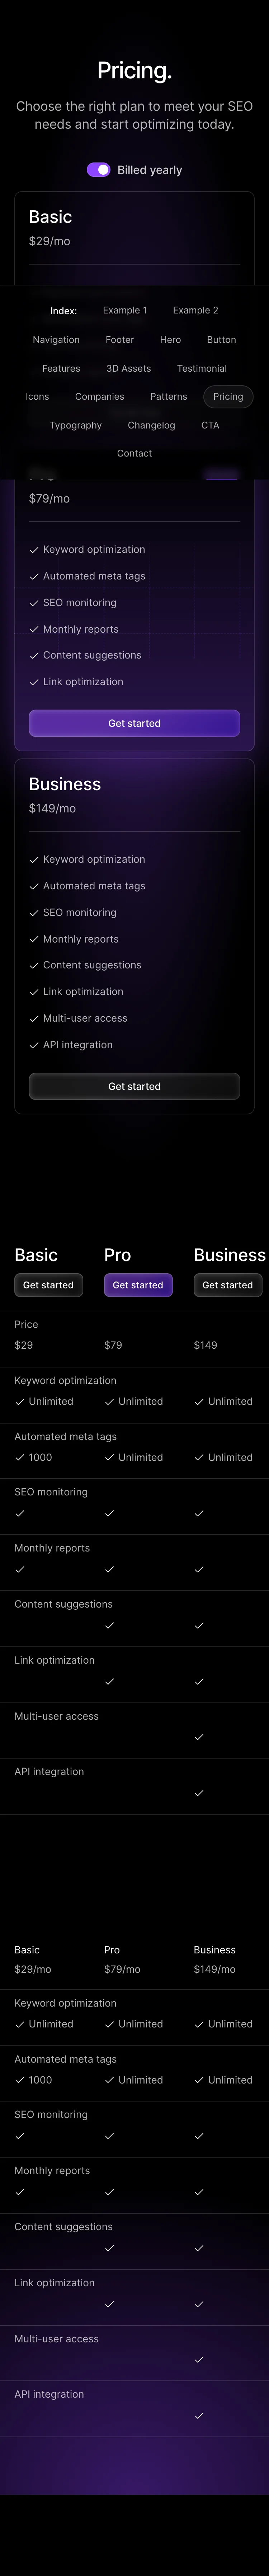Select the Pricing tab in index

[x=228, y=397]
